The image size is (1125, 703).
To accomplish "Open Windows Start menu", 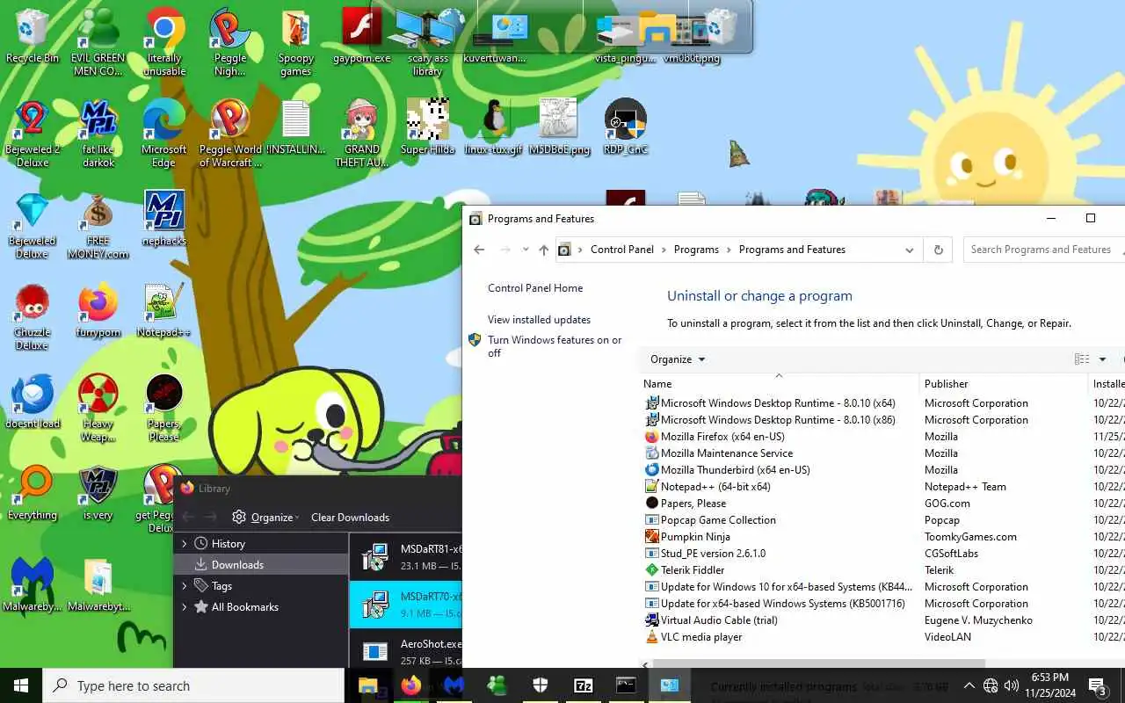I will (21, 685).
